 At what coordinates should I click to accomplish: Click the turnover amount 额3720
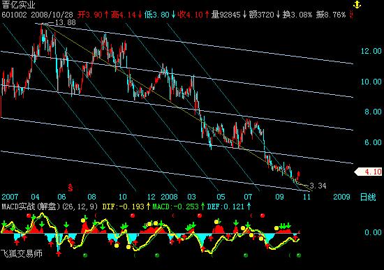261,15
